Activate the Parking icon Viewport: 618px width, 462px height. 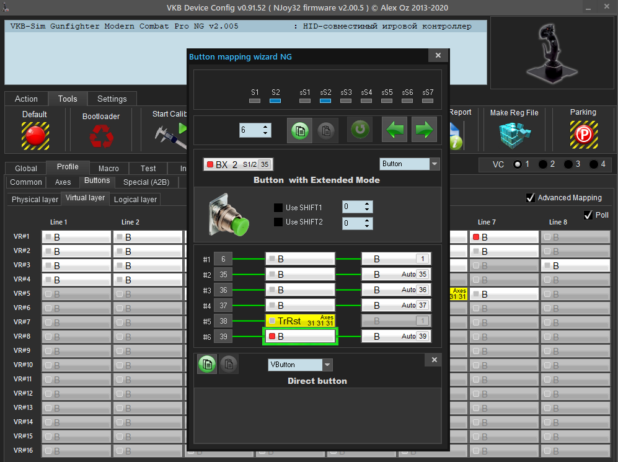[x=583, y=135]
